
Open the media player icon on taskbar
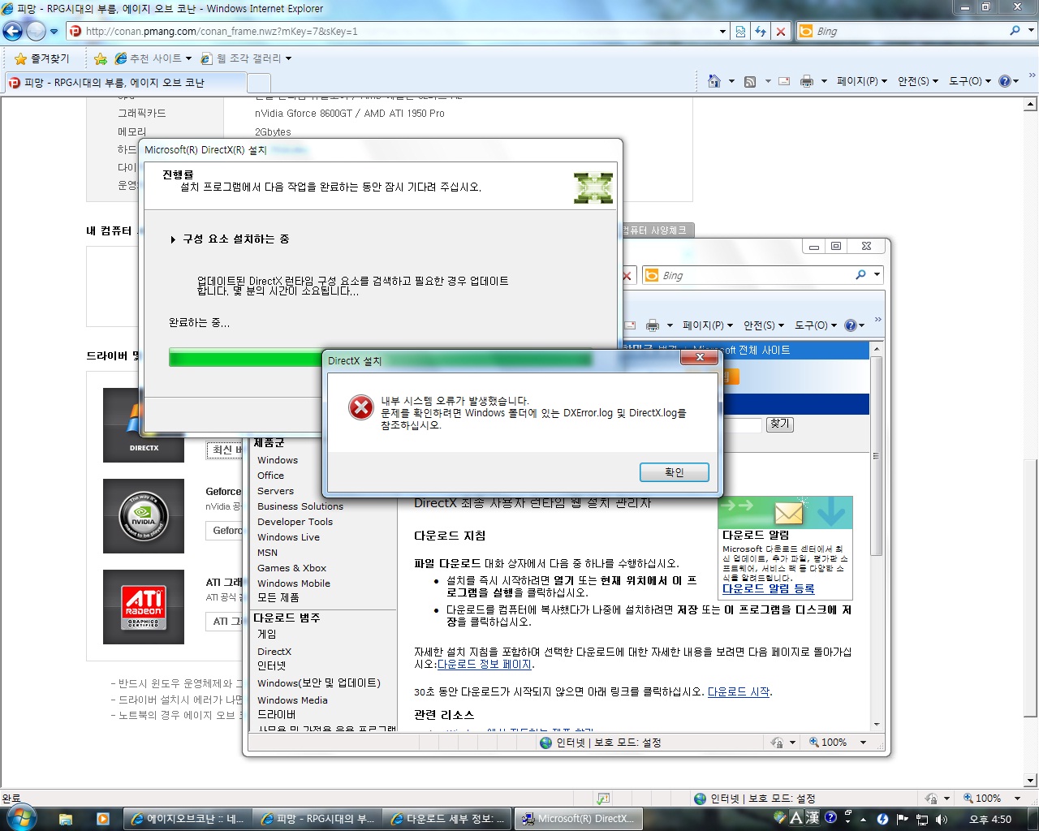tap(103, 819)
